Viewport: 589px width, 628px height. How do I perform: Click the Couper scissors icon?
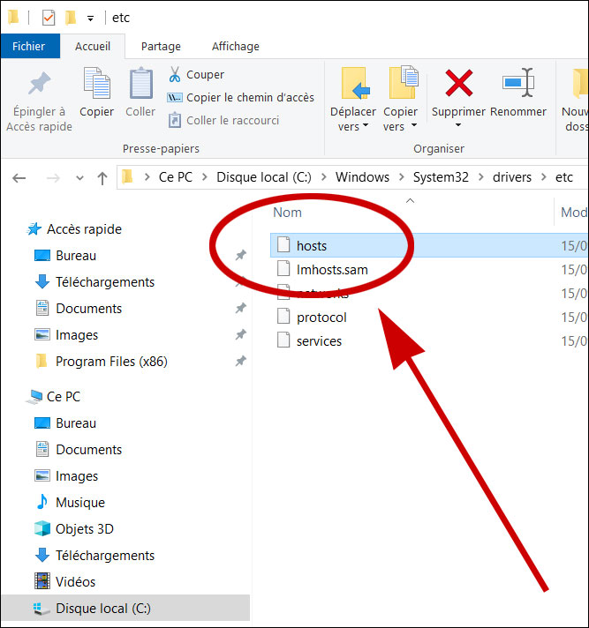coord(175,74)
